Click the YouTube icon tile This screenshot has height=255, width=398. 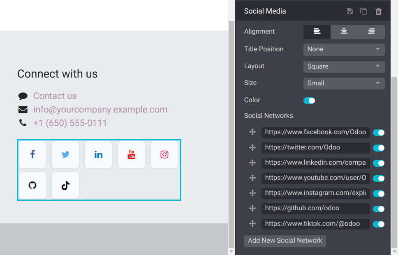(x=131, y=155)
